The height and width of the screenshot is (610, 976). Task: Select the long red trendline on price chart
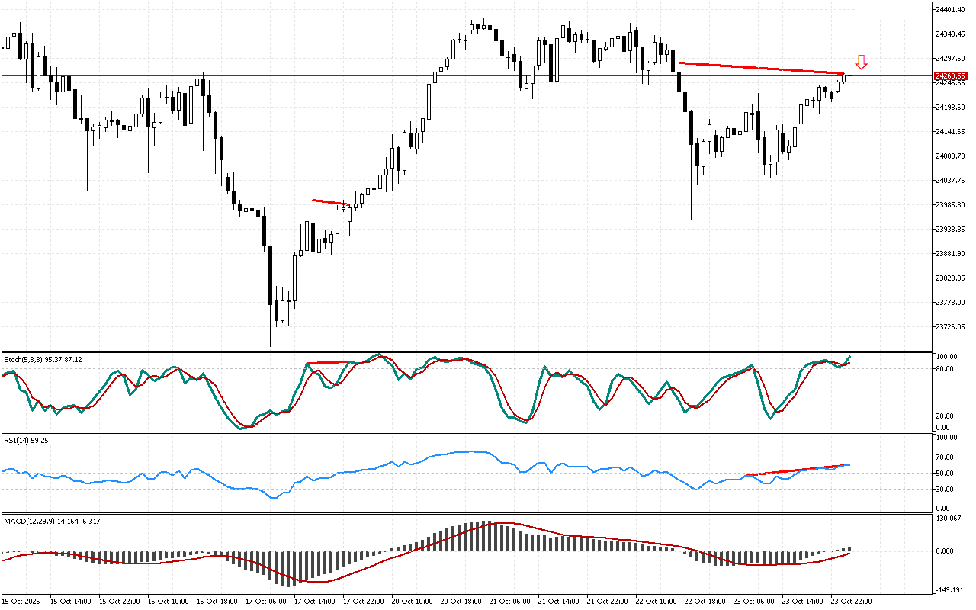pyautogui.click(x=762, y=69)
